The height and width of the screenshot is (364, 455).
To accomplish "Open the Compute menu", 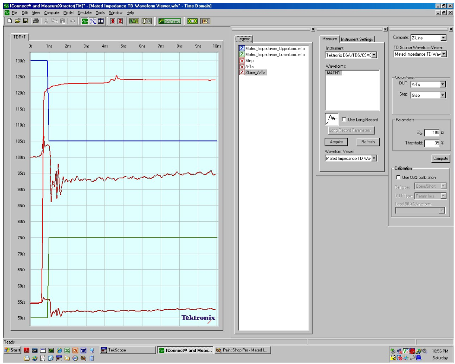I will click(x=52, y=13).
